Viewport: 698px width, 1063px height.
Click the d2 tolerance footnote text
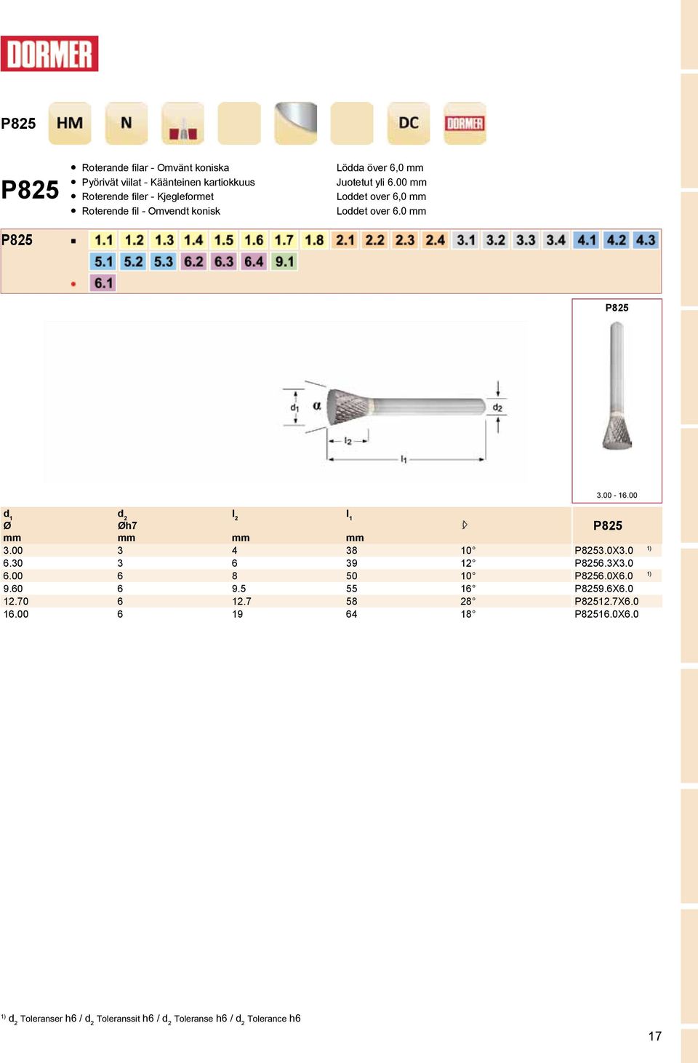tap(151, 1019)
